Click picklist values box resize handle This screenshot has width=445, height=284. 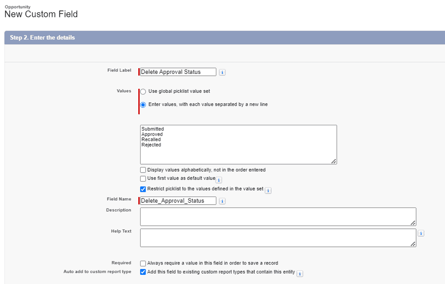pyautogui.click(x=334, y=161)
